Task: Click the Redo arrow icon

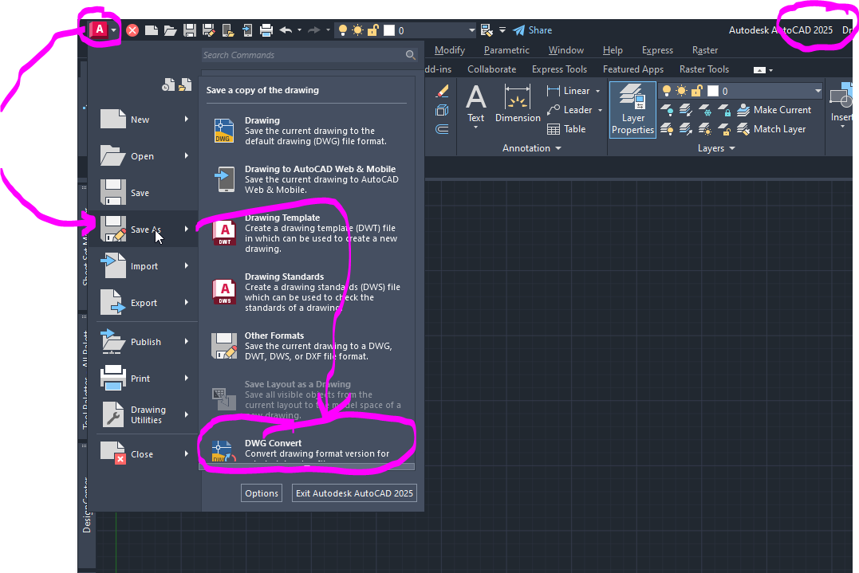Action: [x=314, y=30]
